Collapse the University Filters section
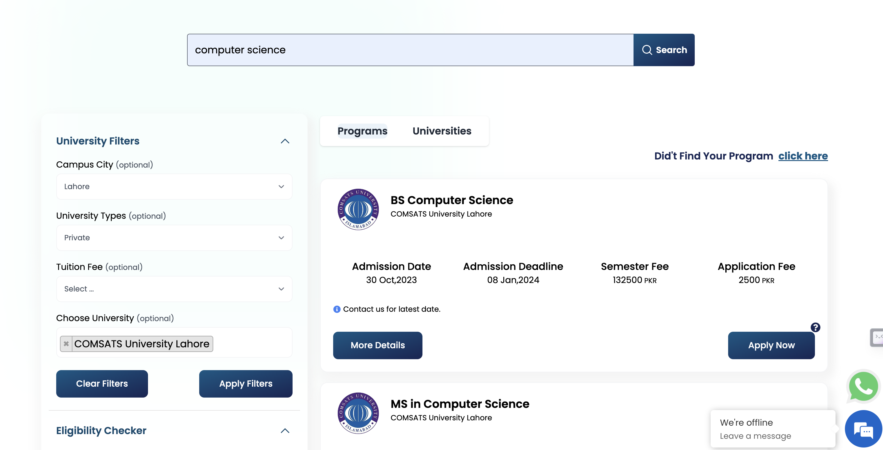 pos(285,141)
